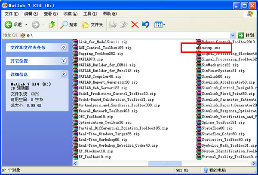Click the red Delete X icon
The width and height of the screenshot is (258, 175).
tap(135, 24)
